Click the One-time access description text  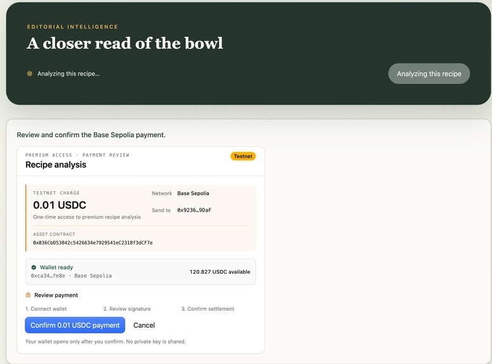pos(87,217)
